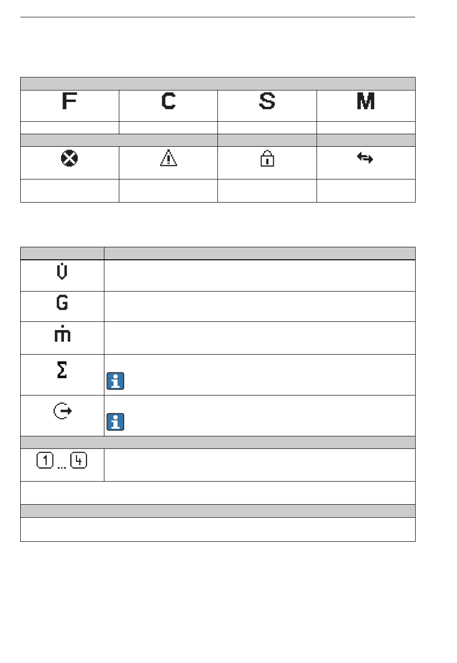The image size is (457, 663).
Task: Click the padlock locking icon
Action: point(267,158)
